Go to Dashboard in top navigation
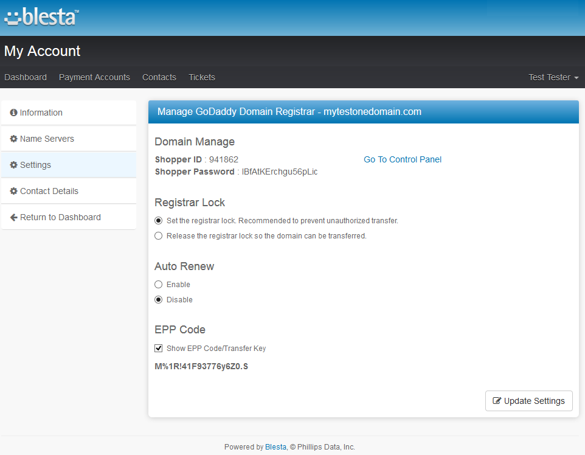585x455 pixels. point(26,77)
